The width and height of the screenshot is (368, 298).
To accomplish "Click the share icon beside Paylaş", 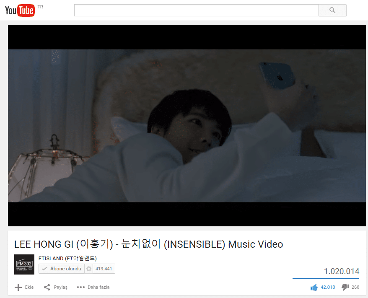I will (x=47, y=287).
